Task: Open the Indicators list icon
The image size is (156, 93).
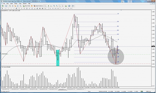Action: 66,6
